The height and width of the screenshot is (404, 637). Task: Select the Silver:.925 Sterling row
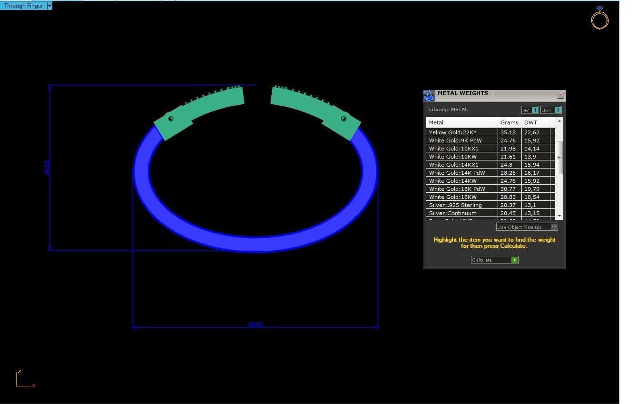click(490, 205)
